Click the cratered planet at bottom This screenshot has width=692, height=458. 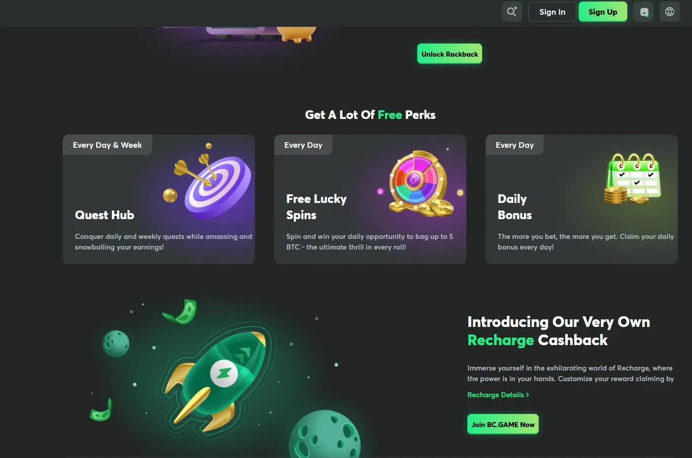(324, 434)
